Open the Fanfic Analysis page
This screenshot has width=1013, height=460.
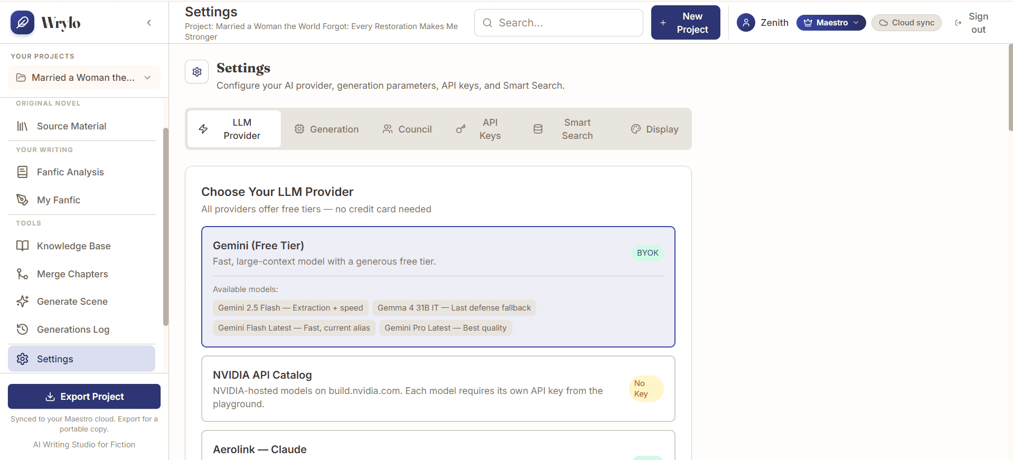tap(81, 172)
